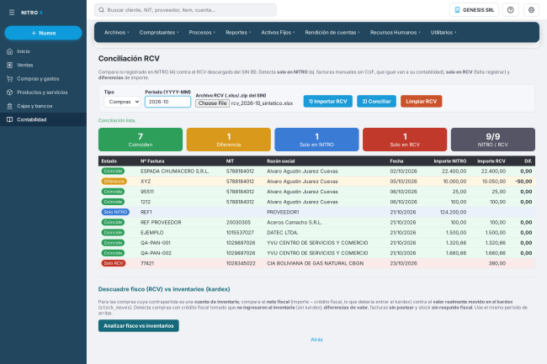Click the Compras y gastos label

38,79
